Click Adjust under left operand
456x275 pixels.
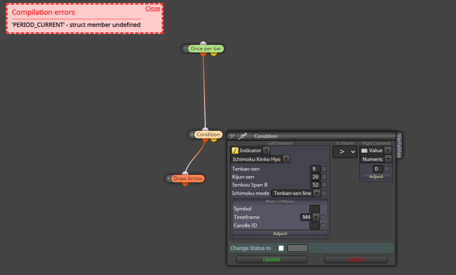pyautogui.click(x=280, y=234)
